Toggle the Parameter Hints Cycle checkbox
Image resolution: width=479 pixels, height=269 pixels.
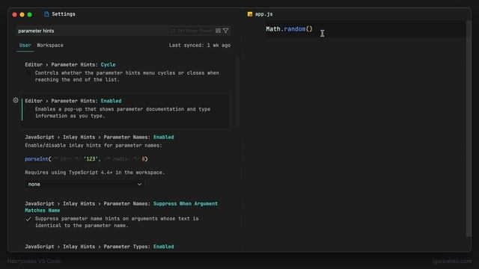tap(28, 73)
